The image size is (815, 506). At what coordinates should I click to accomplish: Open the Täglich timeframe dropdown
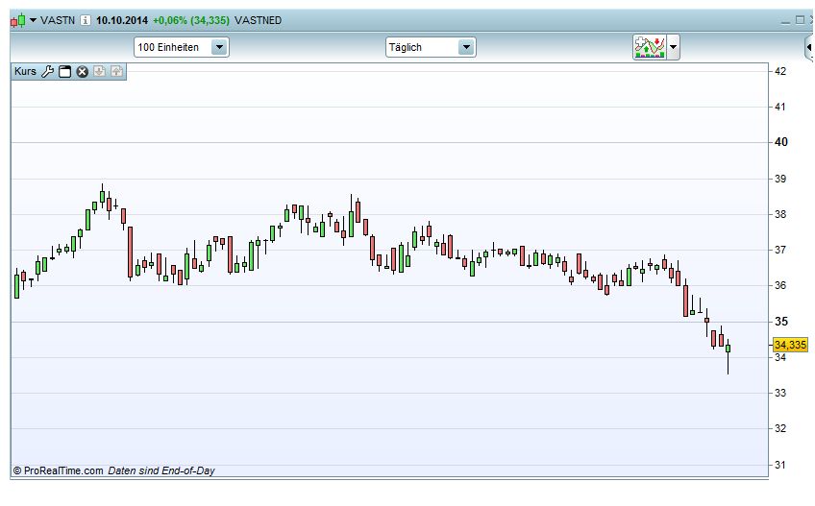click(x=466, y=47)
